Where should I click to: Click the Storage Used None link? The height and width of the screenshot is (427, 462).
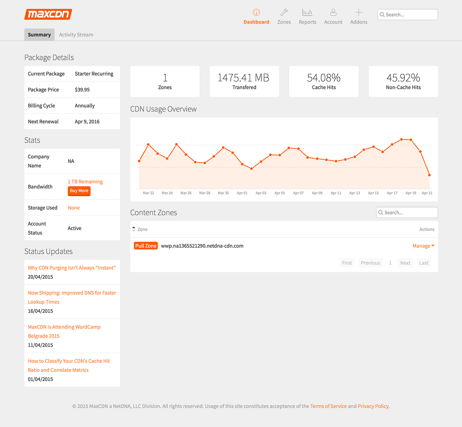coord(74,208)
